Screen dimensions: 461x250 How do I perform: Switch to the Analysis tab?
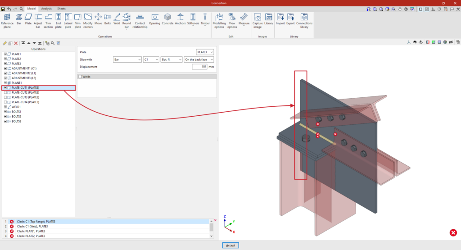click(x=46, y=9)
